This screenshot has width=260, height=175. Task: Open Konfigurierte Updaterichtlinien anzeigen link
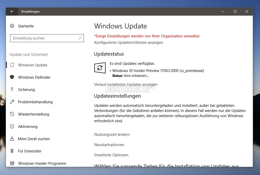(x=128, y=43)
